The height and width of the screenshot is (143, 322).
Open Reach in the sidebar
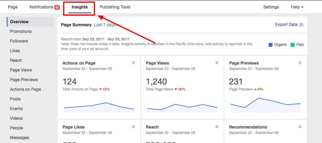tap(16, 60)
